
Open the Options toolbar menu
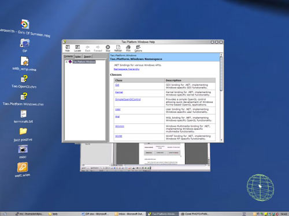click(x=138, y=48)
